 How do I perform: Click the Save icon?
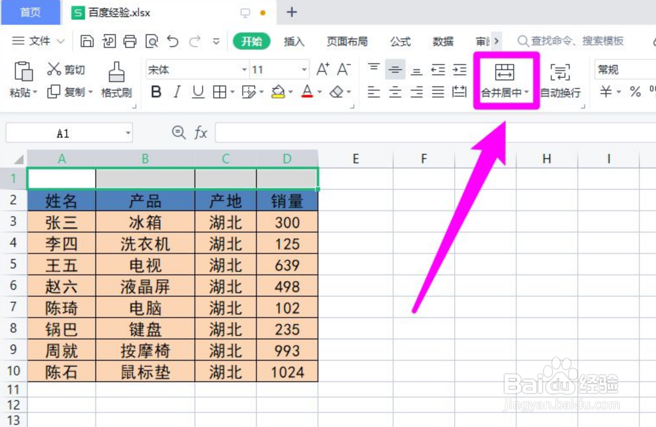click(87, 41)
